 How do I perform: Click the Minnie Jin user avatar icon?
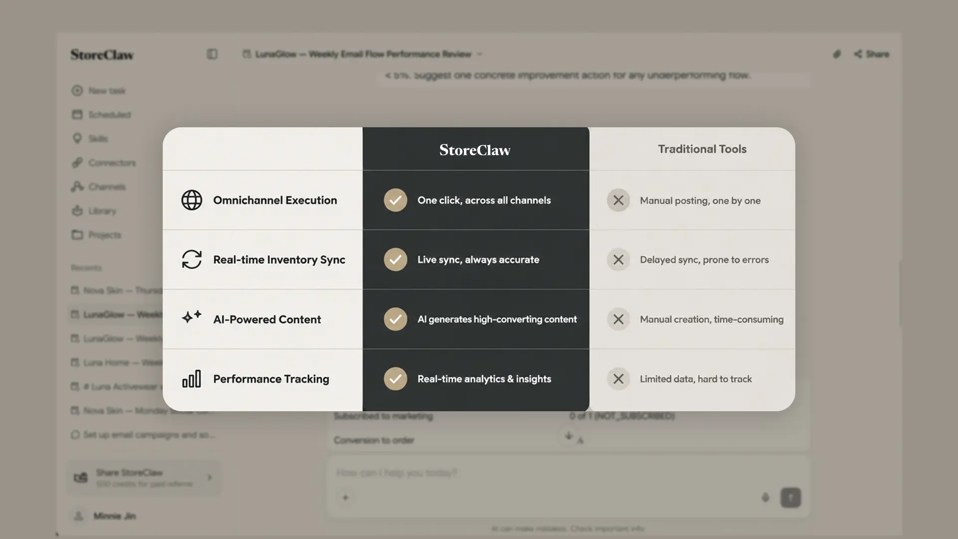78,516
